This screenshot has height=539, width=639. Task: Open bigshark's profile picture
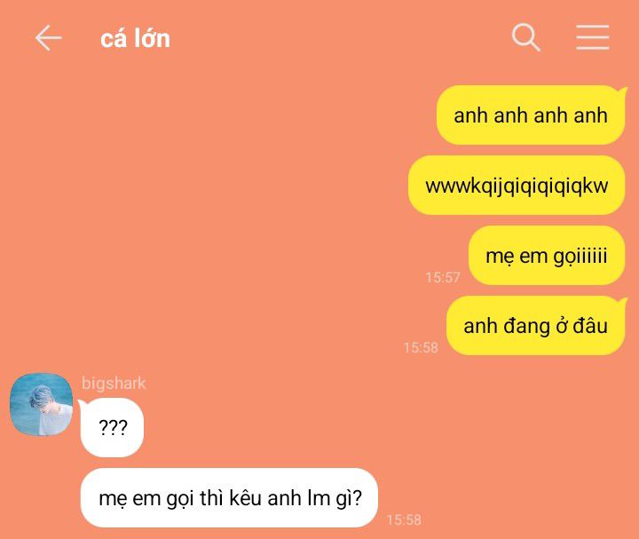[41, 404]
